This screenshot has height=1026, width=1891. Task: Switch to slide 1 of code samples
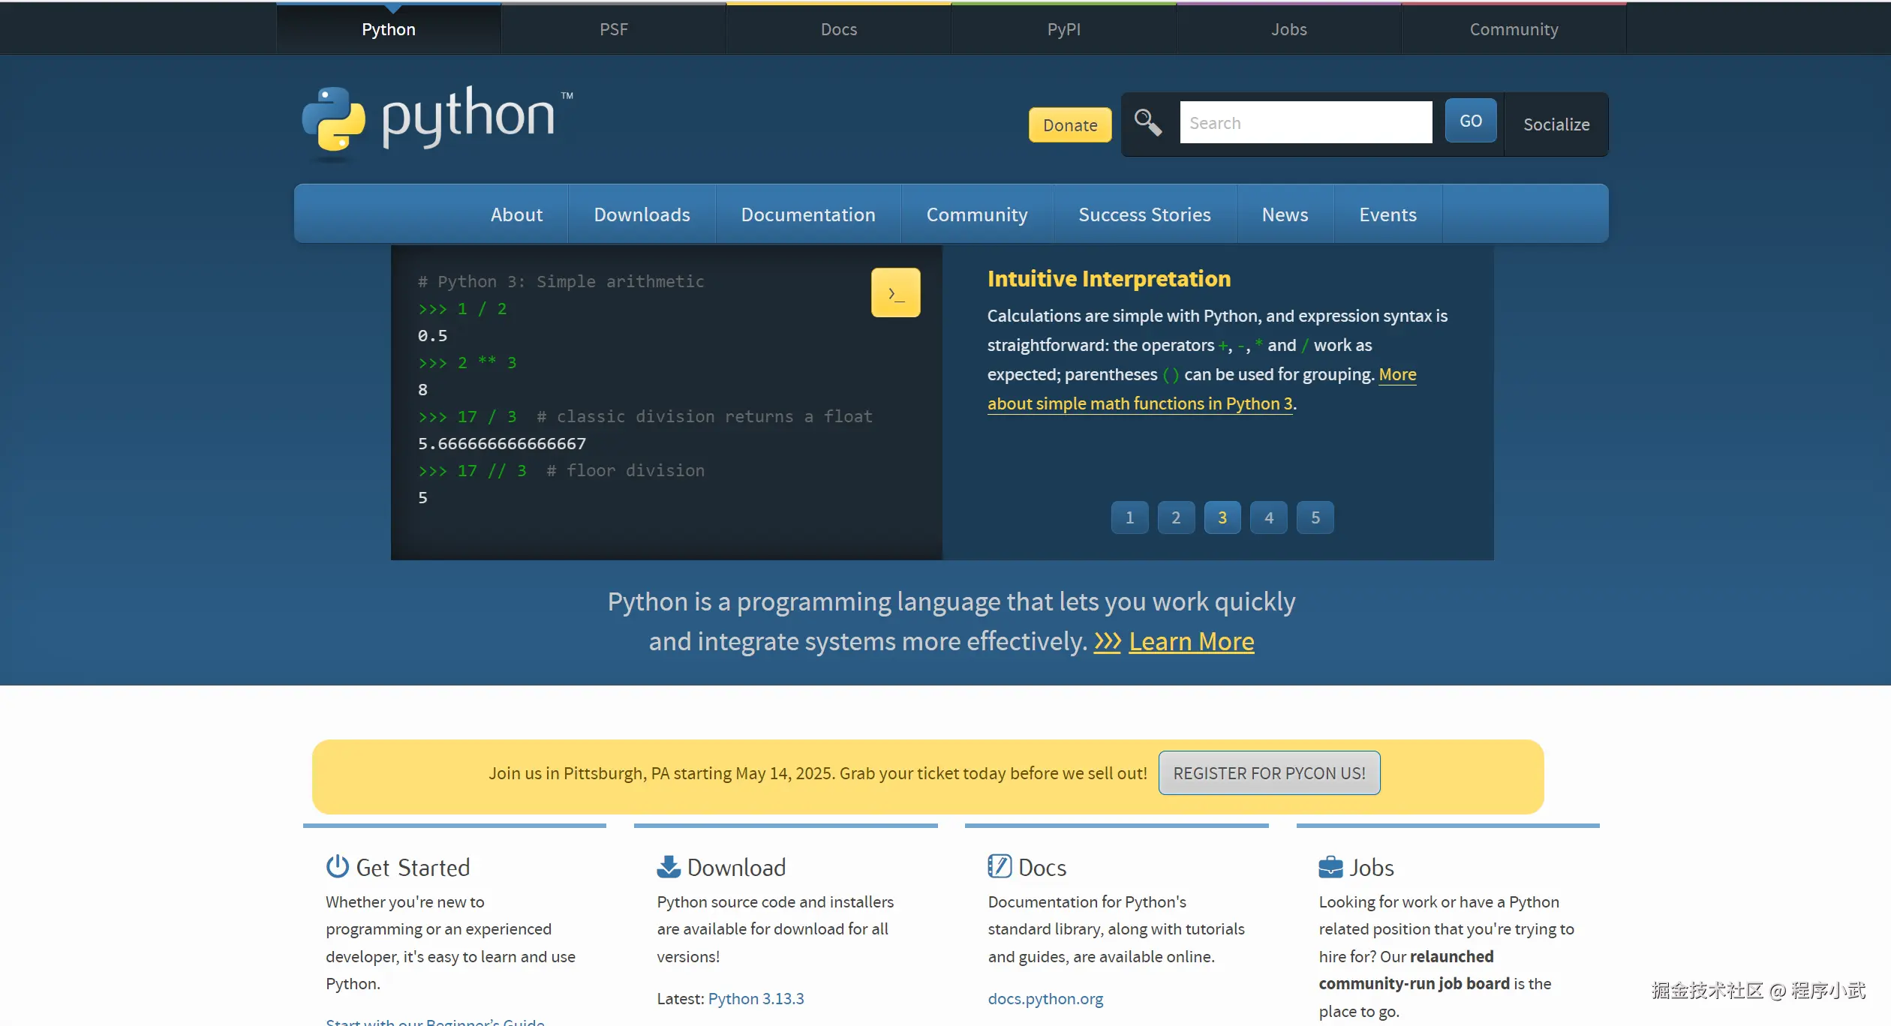click(x=1129, y=517)
